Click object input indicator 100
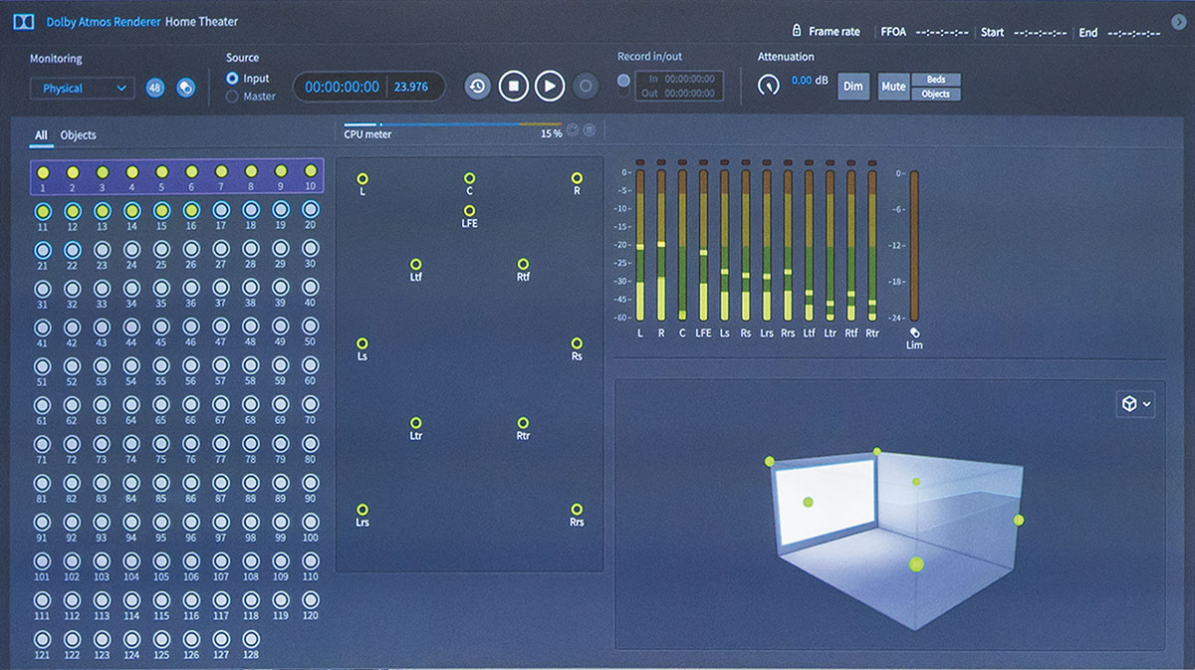Image resolution: width=1195 pixels, height=670 pixels. point(310,522)
